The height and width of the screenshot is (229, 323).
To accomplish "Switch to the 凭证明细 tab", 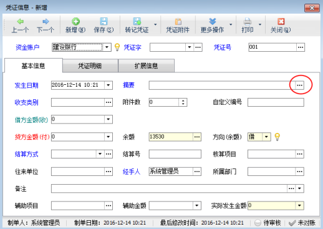I will pyautogui.click(x=90, y=66).
